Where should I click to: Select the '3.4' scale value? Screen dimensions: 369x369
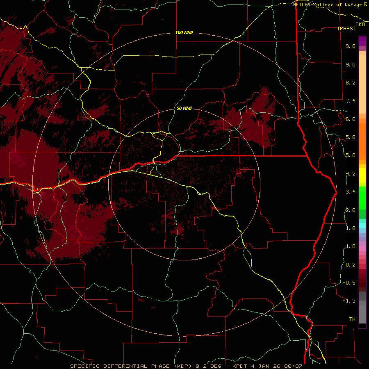point(351,192)
